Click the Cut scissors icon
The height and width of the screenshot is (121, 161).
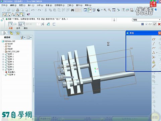[x=46, y=10]
